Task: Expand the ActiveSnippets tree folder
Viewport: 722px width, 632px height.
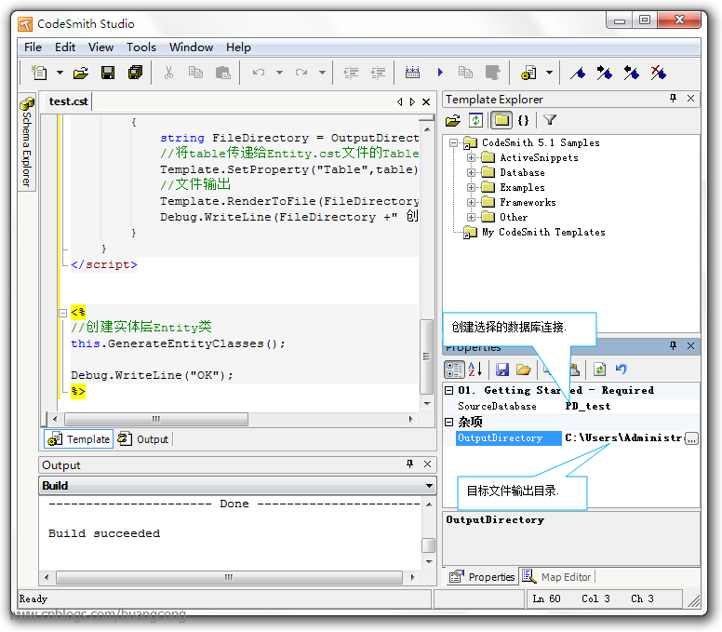Action: point(471,158)
